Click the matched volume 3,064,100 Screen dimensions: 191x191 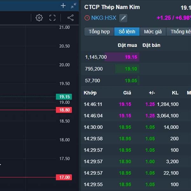click(168, 116)
